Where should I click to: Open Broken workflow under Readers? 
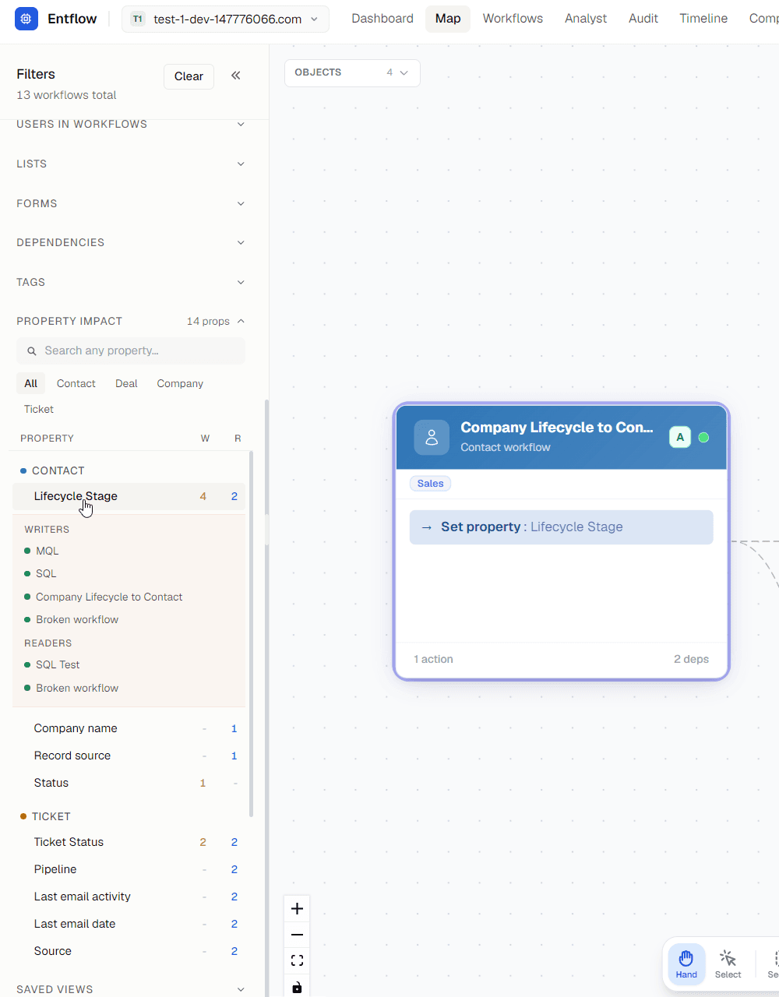[x=77, y=688]
